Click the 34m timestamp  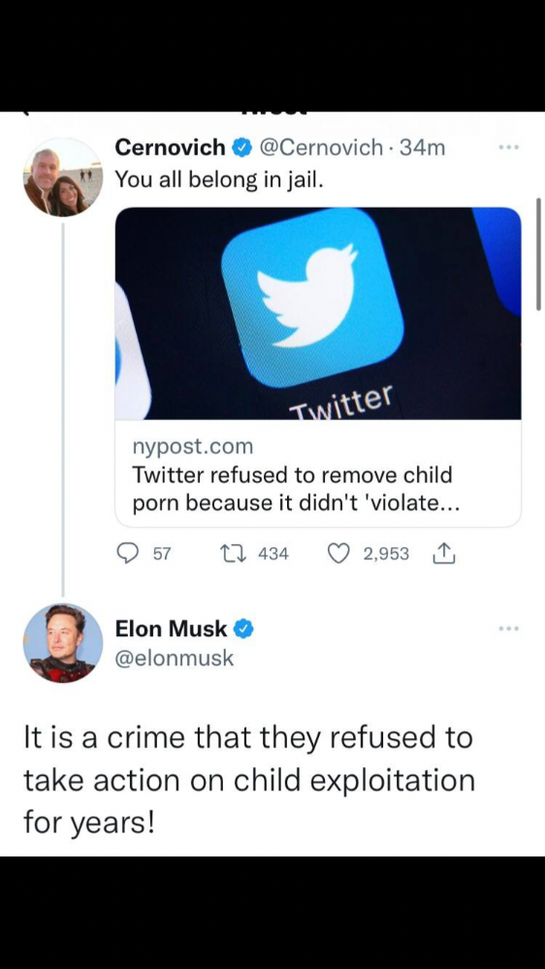422,147
